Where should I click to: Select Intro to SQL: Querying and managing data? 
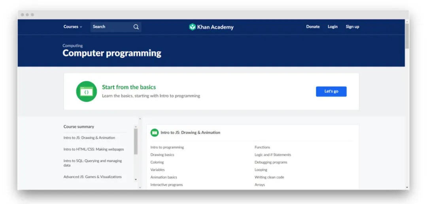click(93, 163)
